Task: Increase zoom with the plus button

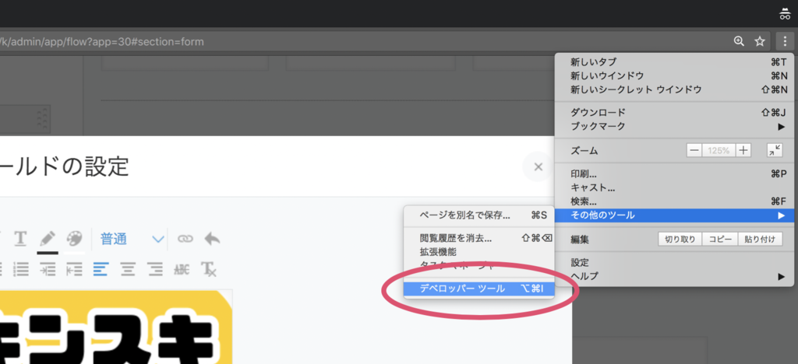Action: pyautogui.click(x=743, y=150)
